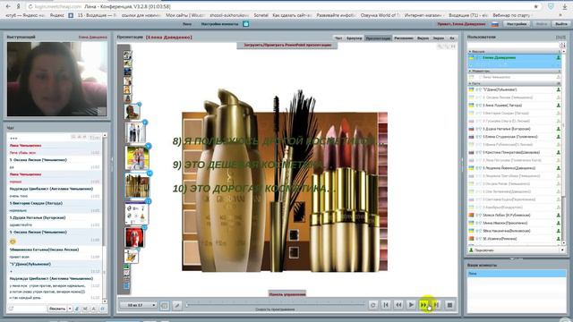Switch to the 'Браузер' tab
Image resolution: width=573 pixels, height=322 pixels.
click(x=355, y=38)
